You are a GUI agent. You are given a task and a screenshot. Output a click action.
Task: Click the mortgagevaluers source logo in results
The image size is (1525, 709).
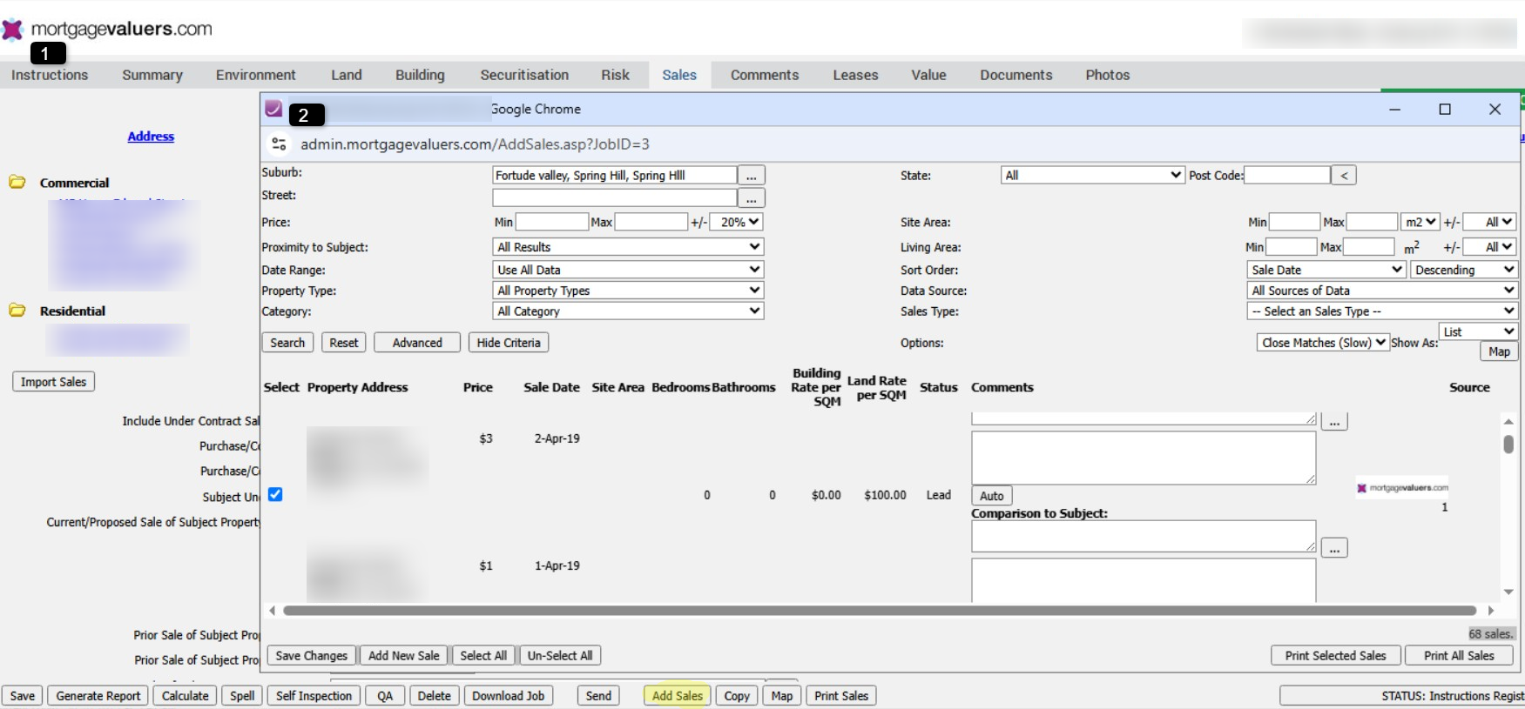click(x=1402, y=488)
